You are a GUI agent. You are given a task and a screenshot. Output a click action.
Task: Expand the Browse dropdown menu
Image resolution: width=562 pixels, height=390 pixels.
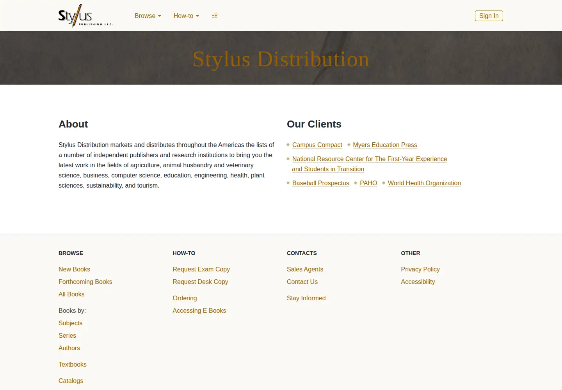148,16
